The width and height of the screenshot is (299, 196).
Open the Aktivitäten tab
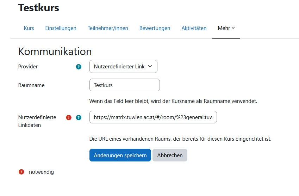point(194,28)
